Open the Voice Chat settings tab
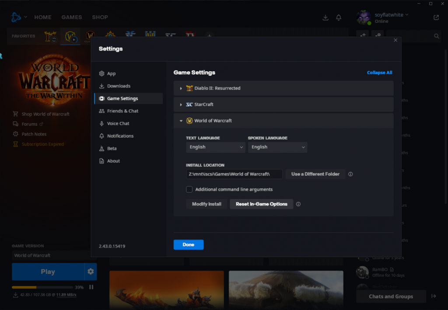The image size is (448, 310). 128,124
